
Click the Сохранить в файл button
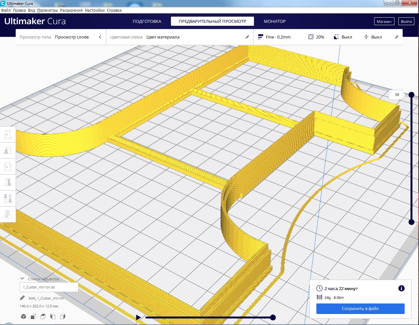click(x=360, y=309)
